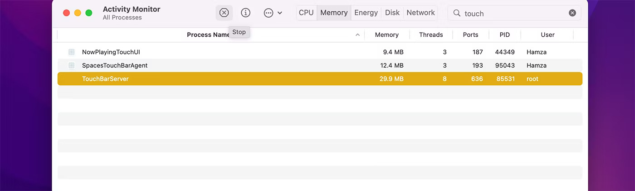
Task: Stop the selected process with X button
Action: pyautogui.click(x=224, y=13)
